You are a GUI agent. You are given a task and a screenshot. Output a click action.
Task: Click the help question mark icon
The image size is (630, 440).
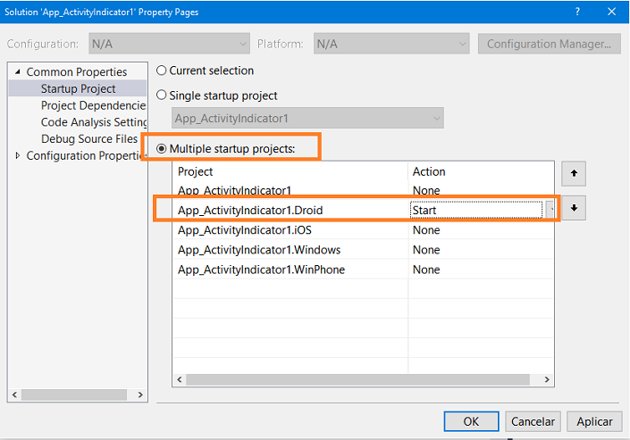coord(577,12)
